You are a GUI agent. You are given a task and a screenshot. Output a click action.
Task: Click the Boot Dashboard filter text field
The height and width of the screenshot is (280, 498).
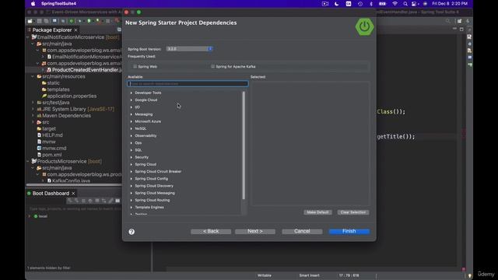point(75,208)
